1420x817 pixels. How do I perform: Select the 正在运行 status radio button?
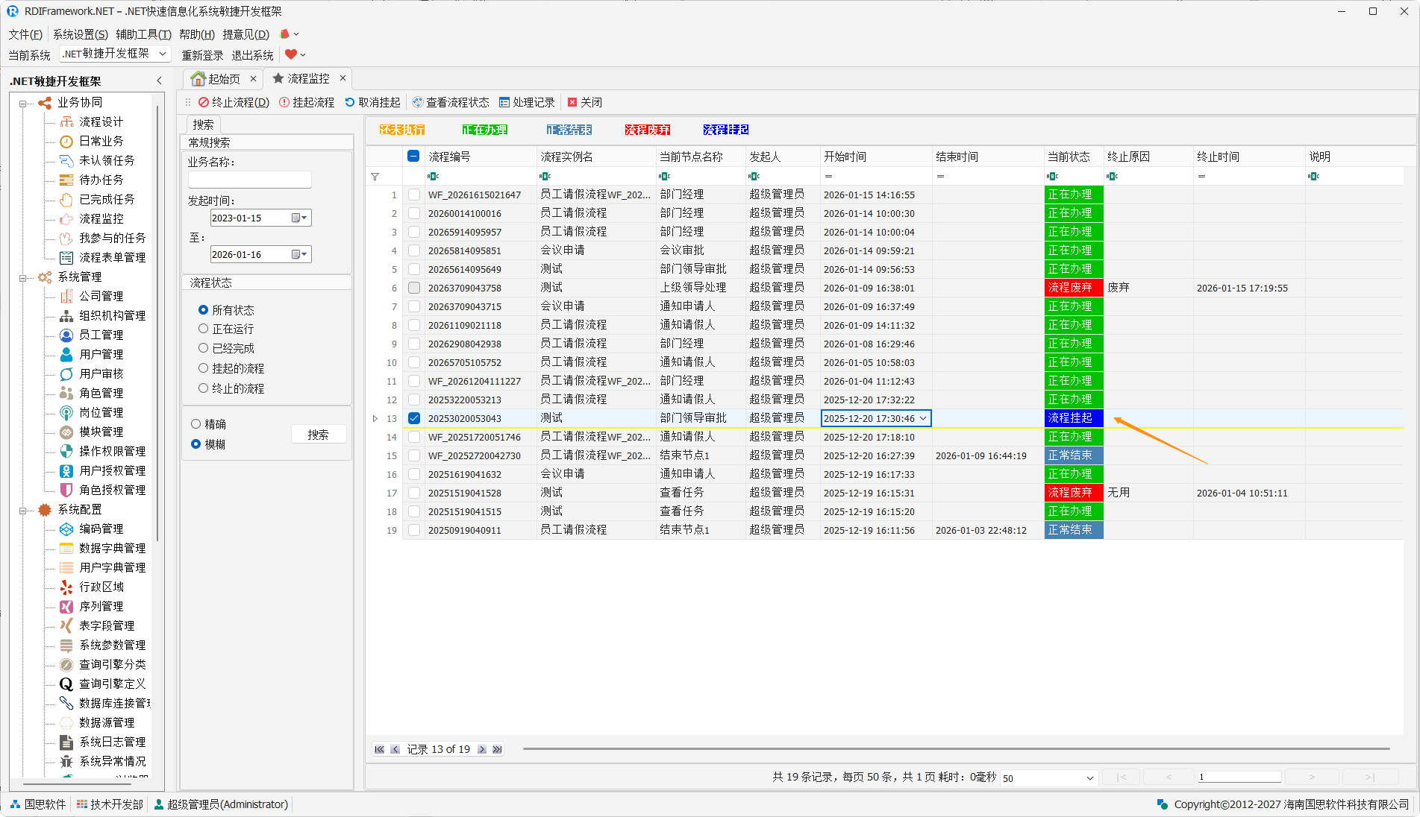pos(203,329)
